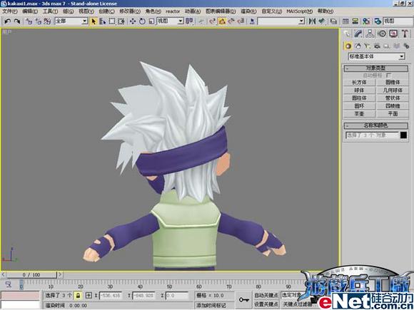Click the Redo arrow in toolbar
The width and height of the screenshot is (414, 310).
17,21
